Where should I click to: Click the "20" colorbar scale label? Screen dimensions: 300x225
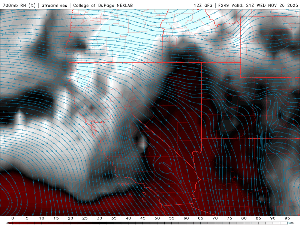point(70,218)
